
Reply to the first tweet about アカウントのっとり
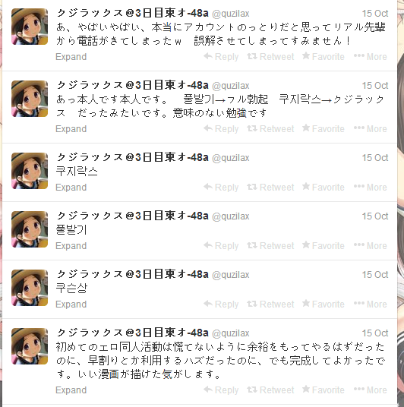coord(221,57)
